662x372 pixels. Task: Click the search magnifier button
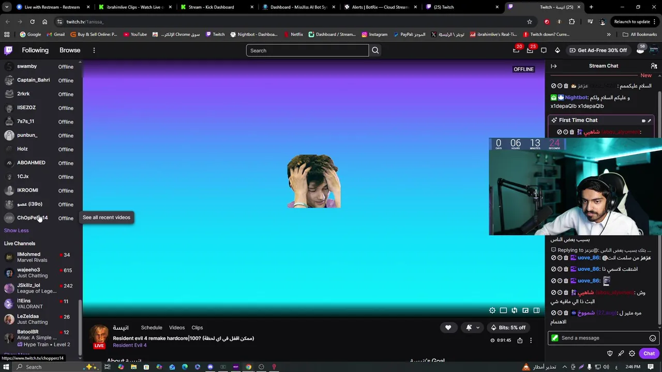(x=375, y=51)
